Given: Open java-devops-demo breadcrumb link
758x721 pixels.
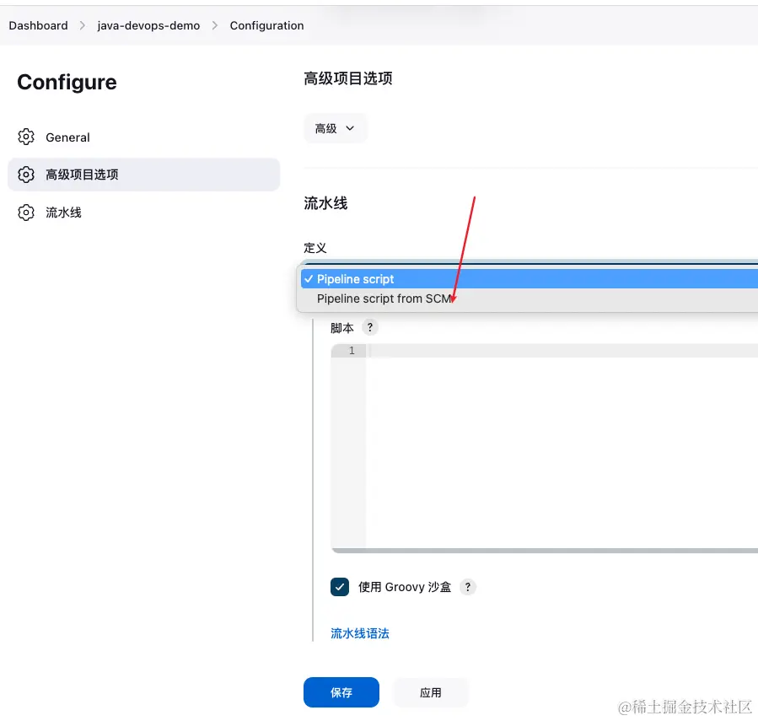Looking at the screenshot, I should coord(148,25).
